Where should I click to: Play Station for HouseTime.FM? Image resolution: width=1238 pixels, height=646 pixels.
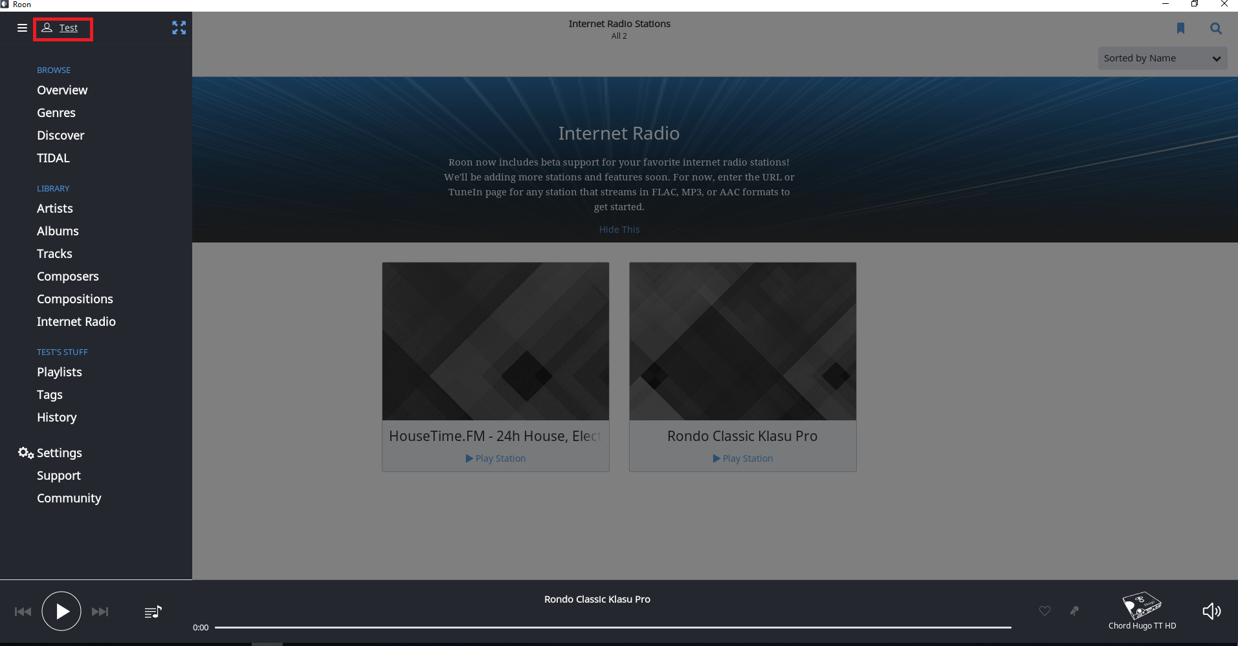pyautogui.click(x=496, y=458)
